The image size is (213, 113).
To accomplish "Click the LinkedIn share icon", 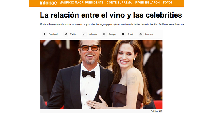I will coord(84,34).
